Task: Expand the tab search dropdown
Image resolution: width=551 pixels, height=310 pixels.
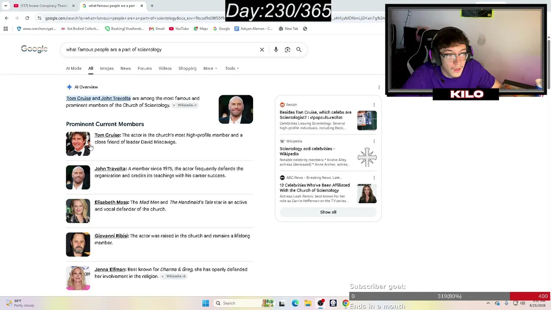Action: point(6,6)
